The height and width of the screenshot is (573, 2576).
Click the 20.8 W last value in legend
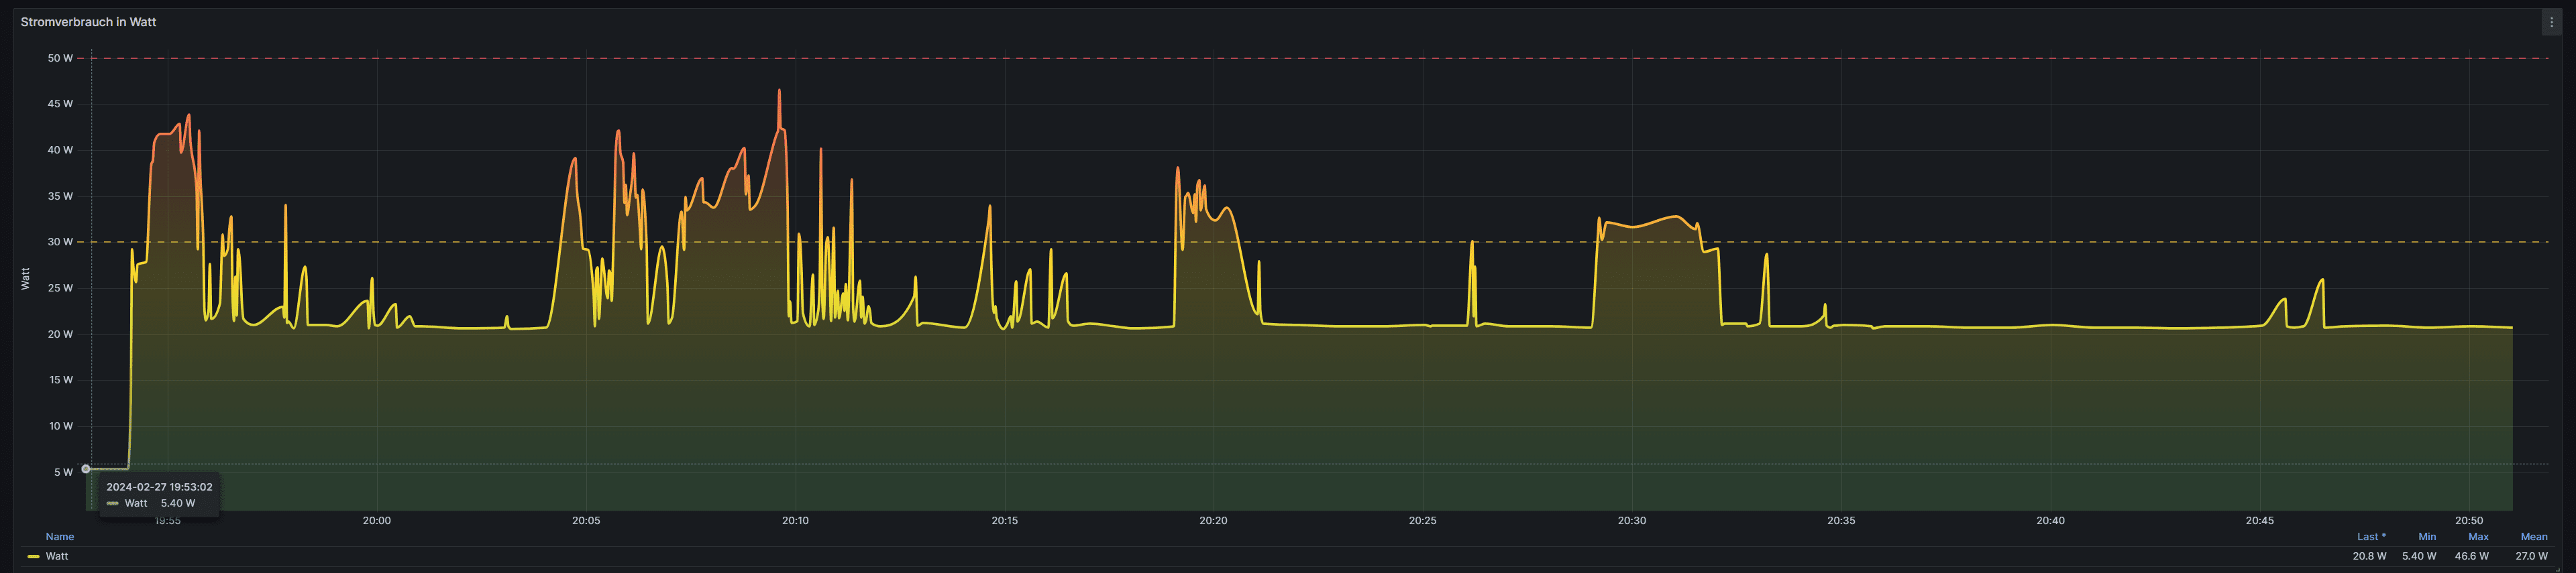[2369, 556]
